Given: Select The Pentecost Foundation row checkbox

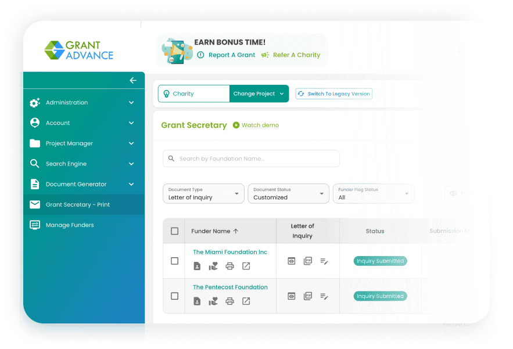Looking at the screenshot, I should point(175,296).
